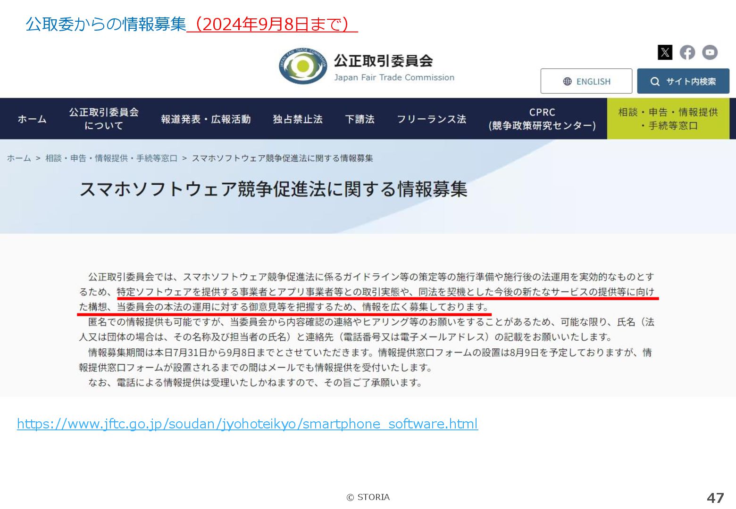Click slide title 公取委からの情報募集

tap(106, 24)
